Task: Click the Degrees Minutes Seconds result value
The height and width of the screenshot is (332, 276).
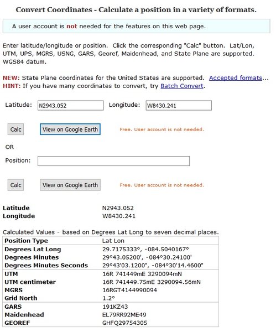Action: [x=153, y=265]
